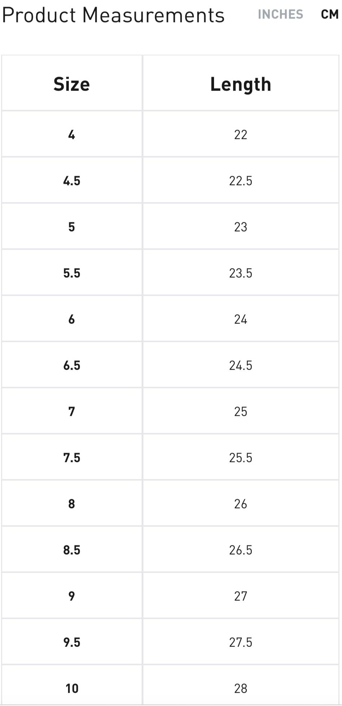
Task: Select the size 10 cell
Action: point(72,688)
